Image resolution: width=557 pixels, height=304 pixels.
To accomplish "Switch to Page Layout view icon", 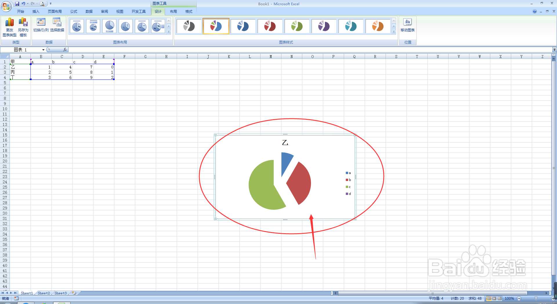I will click(x=494, y=298).
